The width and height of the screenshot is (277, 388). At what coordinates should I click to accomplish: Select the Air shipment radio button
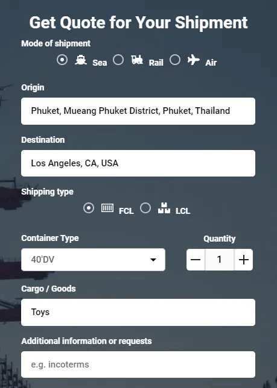click(175, 60)
